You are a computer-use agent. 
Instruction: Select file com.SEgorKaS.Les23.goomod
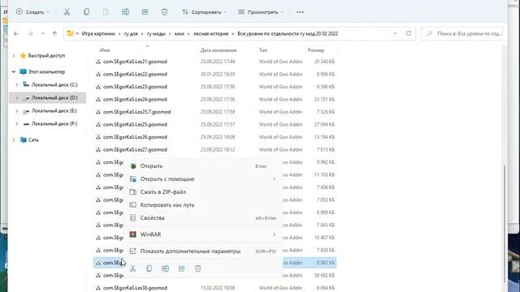coord(215,87)
